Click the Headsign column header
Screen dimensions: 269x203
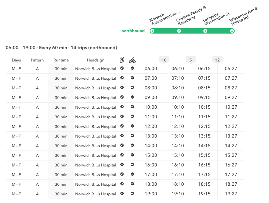point(96,60)
